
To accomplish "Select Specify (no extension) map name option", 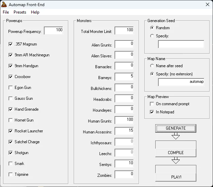I will [152, 74].
